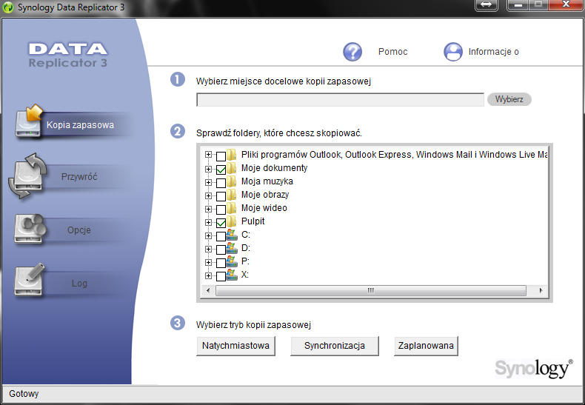Check the D: drive checkbox
The image size is (585, 405).
[x=221, y=250]
